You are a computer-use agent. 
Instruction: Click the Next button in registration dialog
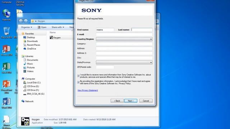pos(131,101)
